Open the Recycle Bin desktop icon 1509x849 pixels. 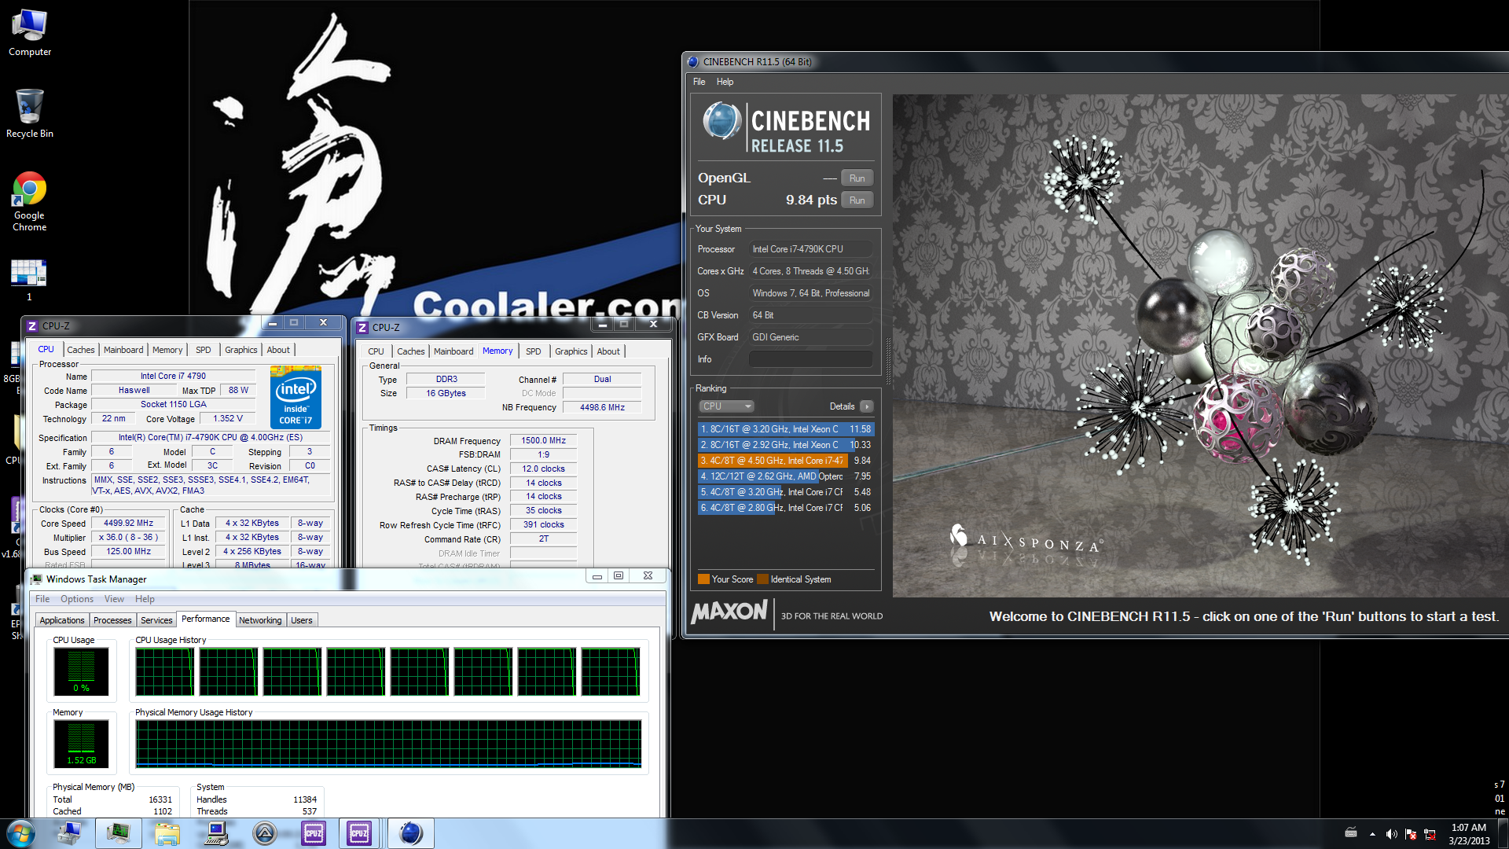pos(29,113)
